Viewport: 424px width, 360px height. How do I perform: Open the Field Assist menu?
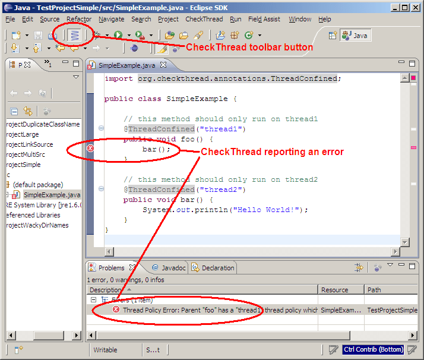pyautogui.click(x=264, y=19)
